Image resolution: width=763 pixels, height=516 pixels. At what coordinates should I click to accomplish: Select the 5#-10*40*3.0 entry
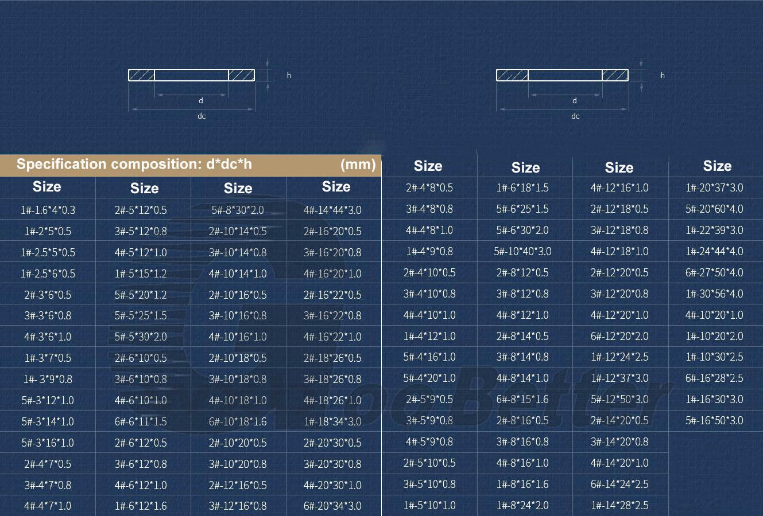pyautogui.click(x=522, y=251)
